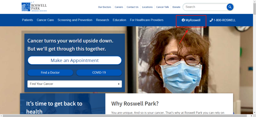Click the phone icon beside 1-800-ROSWELL

tap(211, 20)
